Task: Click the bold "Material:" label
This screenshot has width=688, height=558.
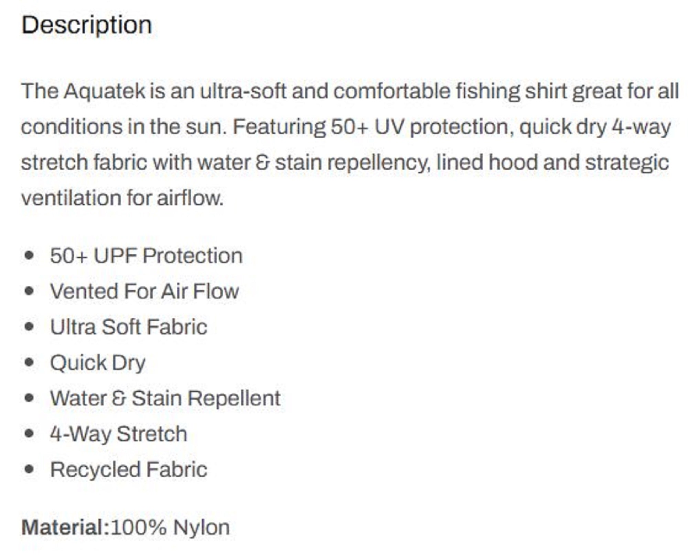Action: coord(65,527)
